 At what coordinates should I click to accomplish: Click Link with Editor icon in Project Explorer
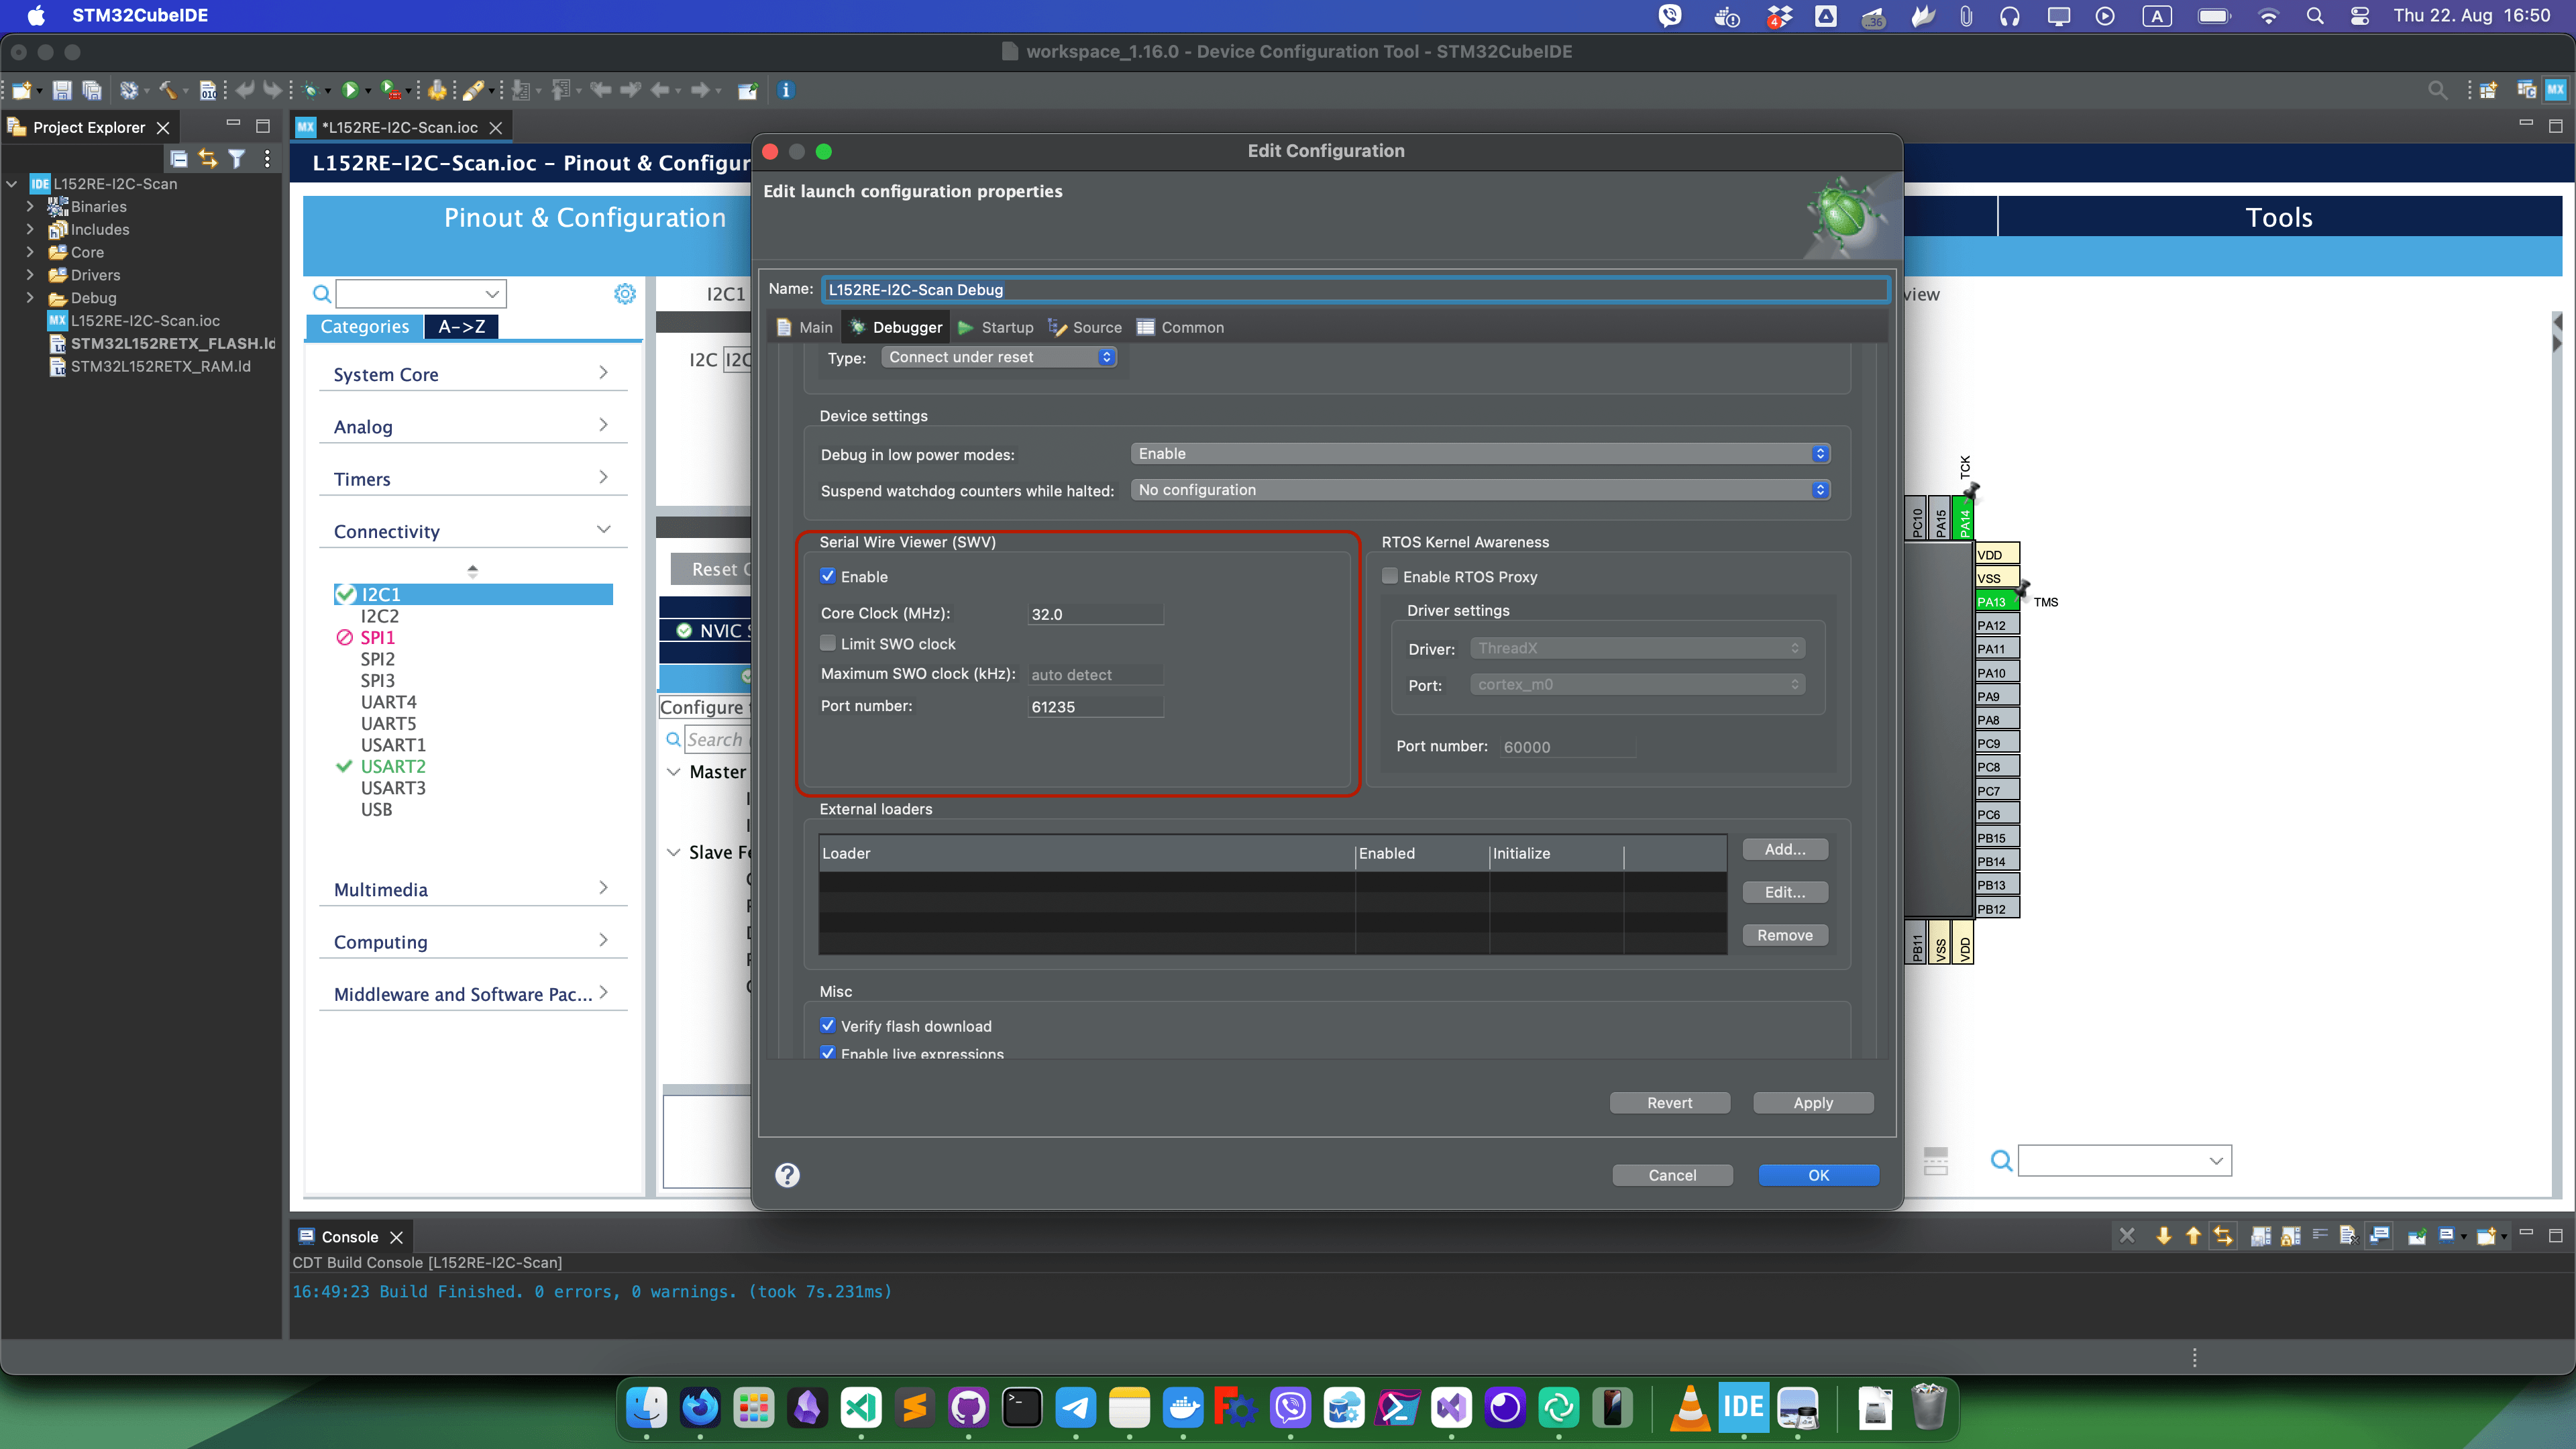208,158
